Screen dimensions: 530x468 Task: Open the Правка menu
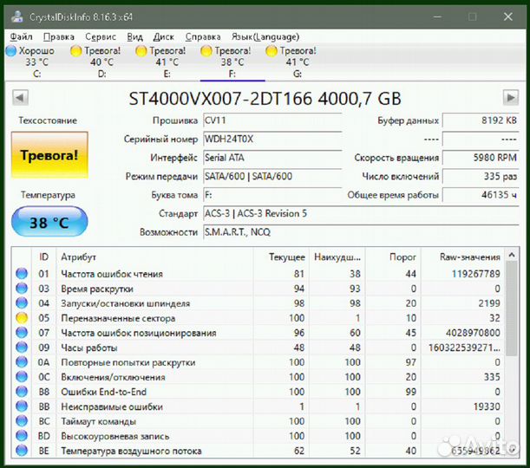(x=59, y=36)
